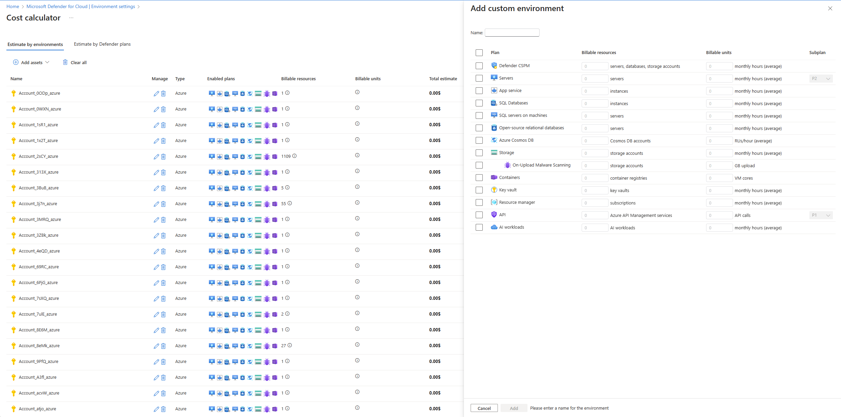Click edit pencil icon for Account_0ODp_azure
This screenshot has height=417, width=841.
156,94
